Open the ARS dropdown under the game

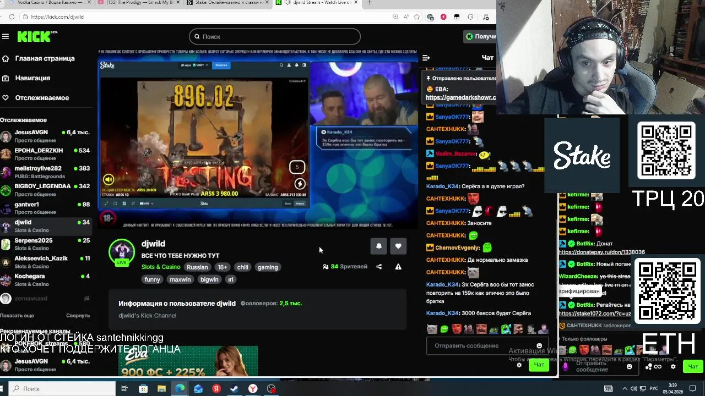tap(147, 204)
